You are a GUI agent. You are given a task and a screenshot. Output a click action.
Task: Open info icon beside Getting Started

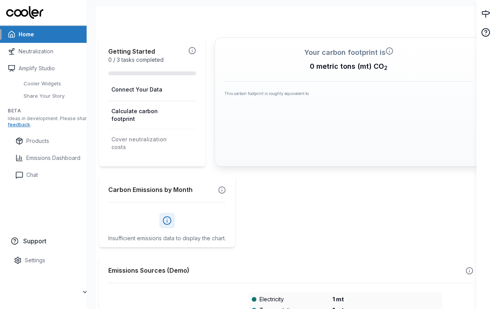click(192, 51)
